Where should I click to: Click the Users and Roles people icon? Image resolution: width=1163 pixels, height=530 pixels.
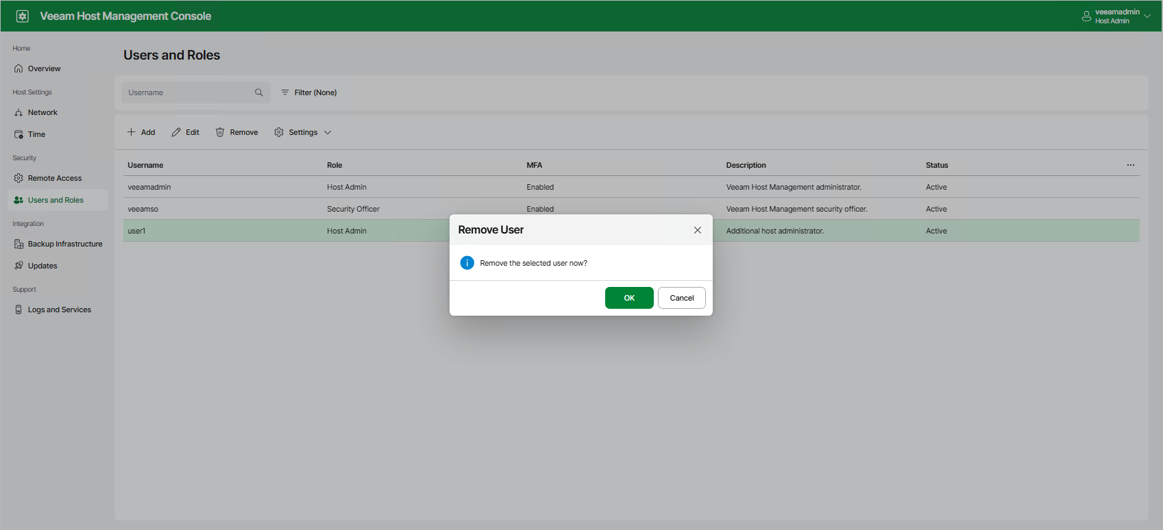pos(19,200)
